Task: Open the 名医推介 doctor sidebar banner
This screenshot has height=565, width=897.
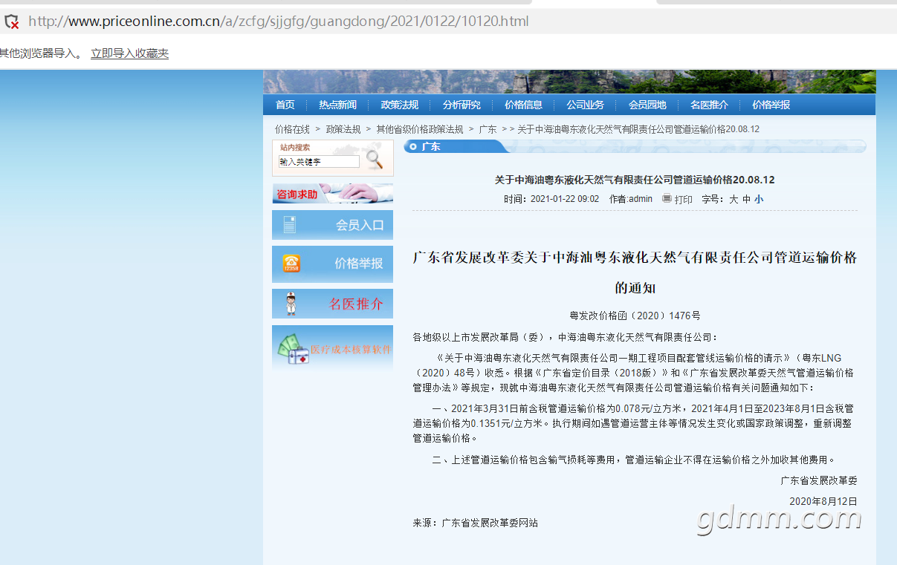Action: tap(332, 304)
